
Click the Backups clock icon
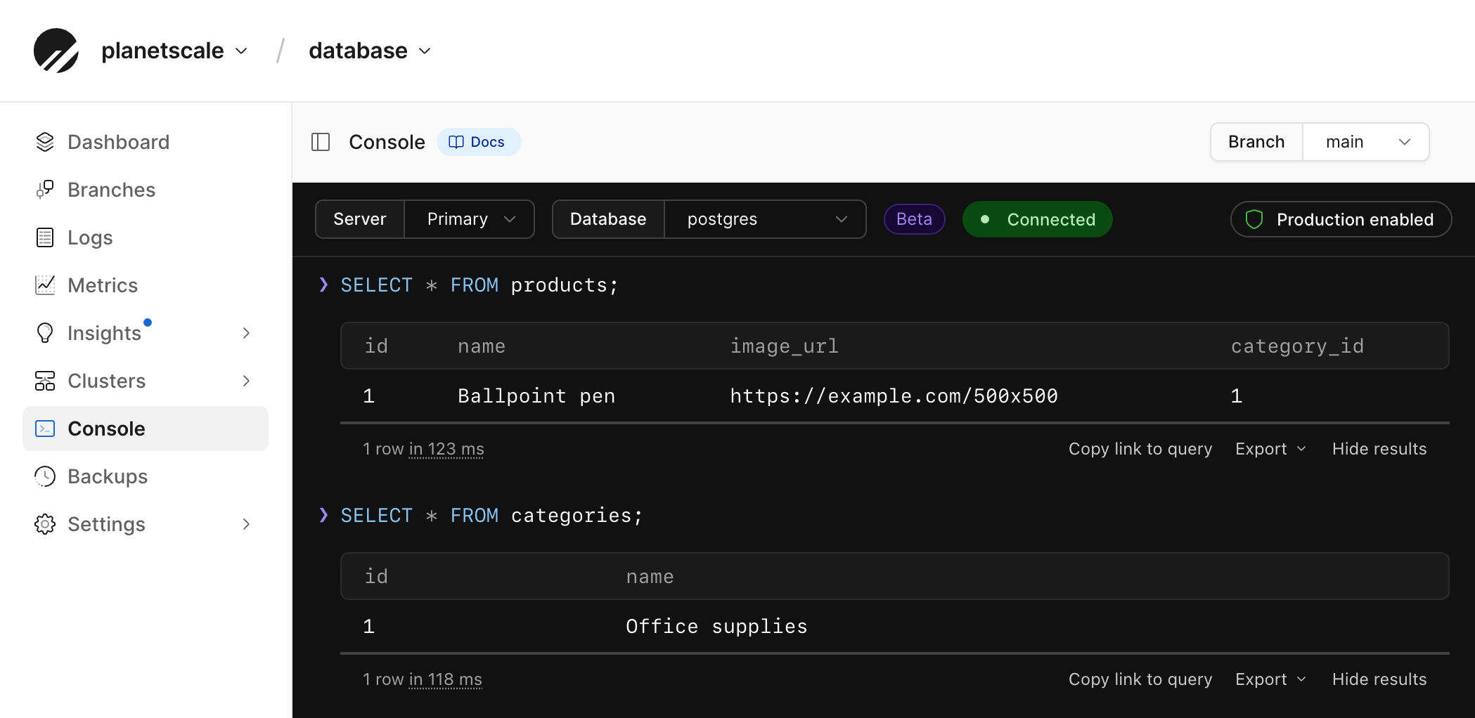coord(45,476)
